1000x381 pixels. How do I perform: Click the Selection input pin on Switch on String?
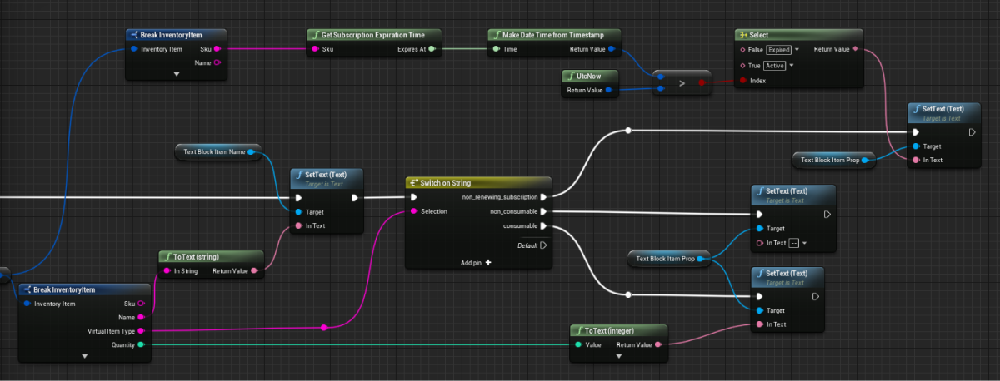(x=412, y=211)
